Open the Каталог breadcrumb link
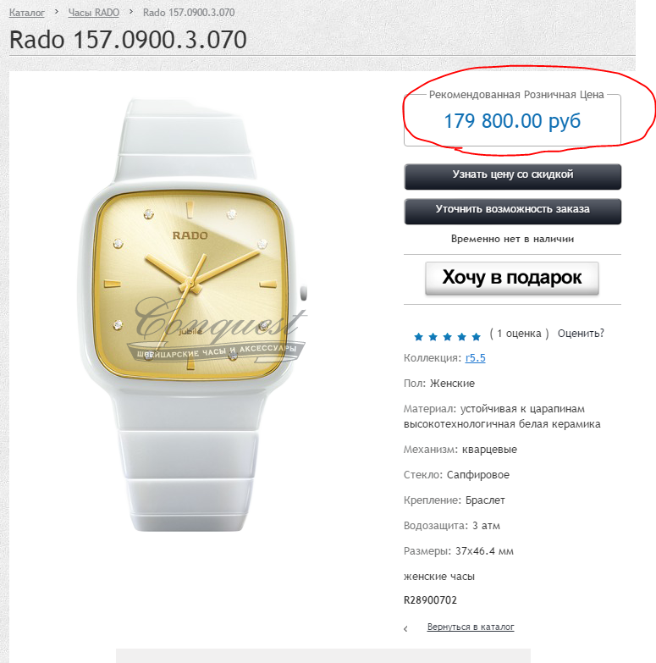 pyautogui.click(x=26, y=13)
